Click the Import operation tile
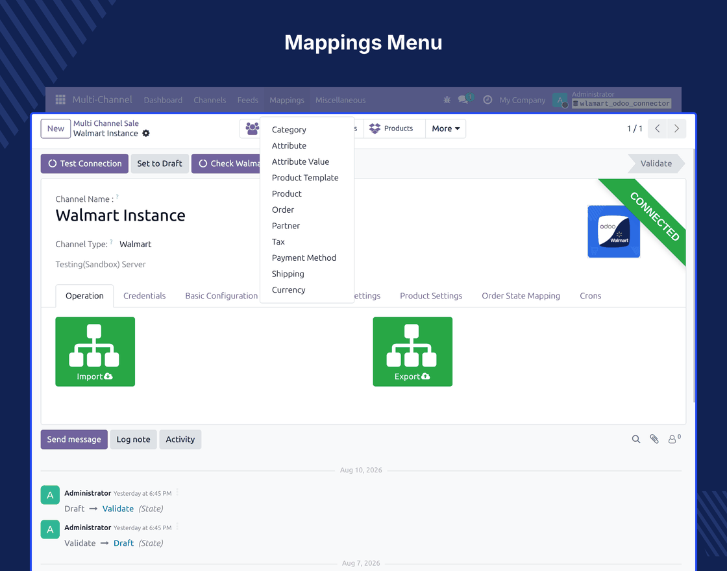The height and width of the screenshot is (571, 727). pos(95,352)
